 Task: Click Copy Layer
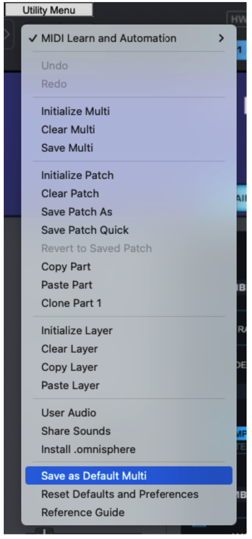pos(69,367)
